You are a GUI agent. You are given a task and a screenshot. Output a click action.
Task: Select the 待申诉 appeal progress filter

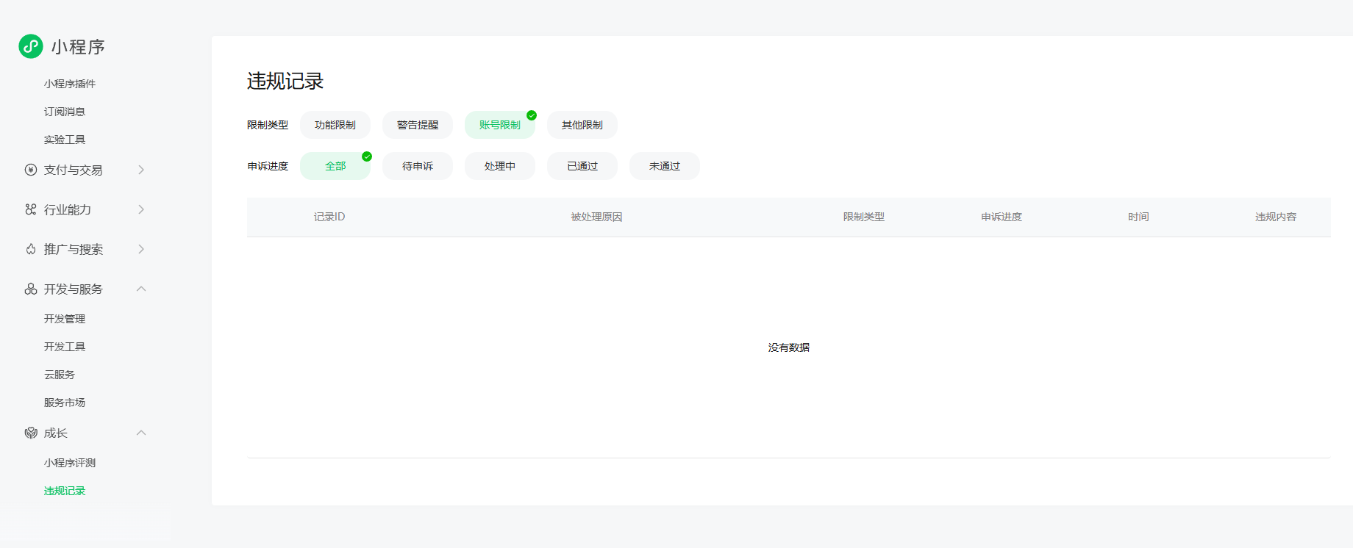click(x=418, y=166)
